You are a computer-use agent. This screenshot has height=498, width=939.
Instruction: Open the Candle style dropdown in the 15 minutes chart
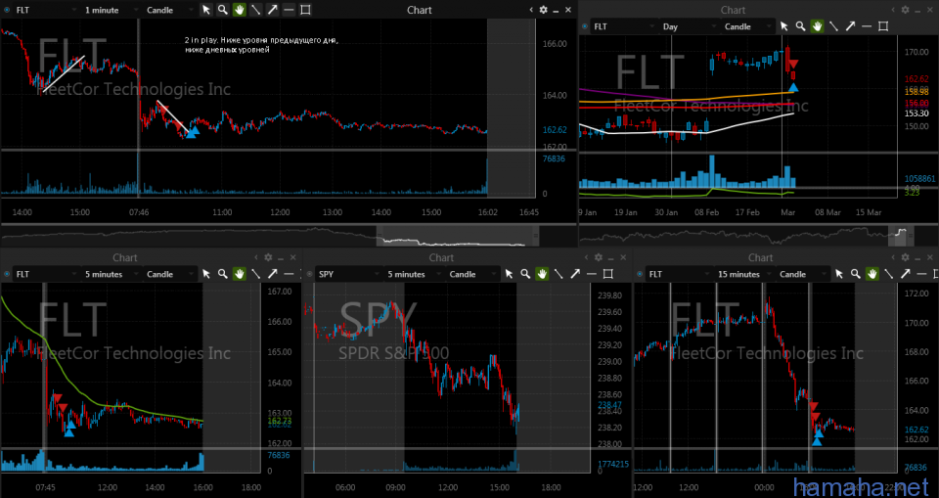click(804, 275)
